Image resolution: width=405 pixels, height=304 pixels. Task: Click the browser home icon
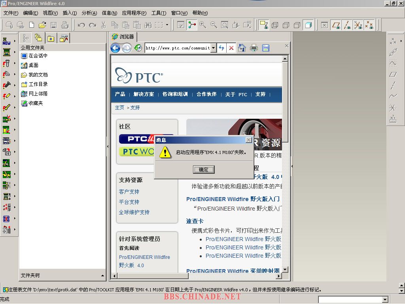[242, 48]
